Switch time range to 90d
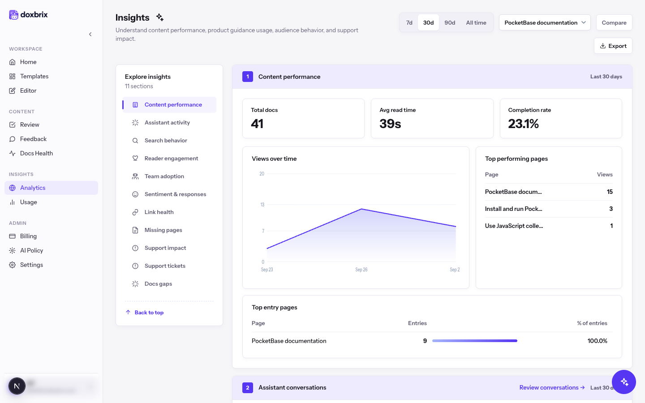The height and width of the screenshot is (403, 645). click(x=450, y=22)
